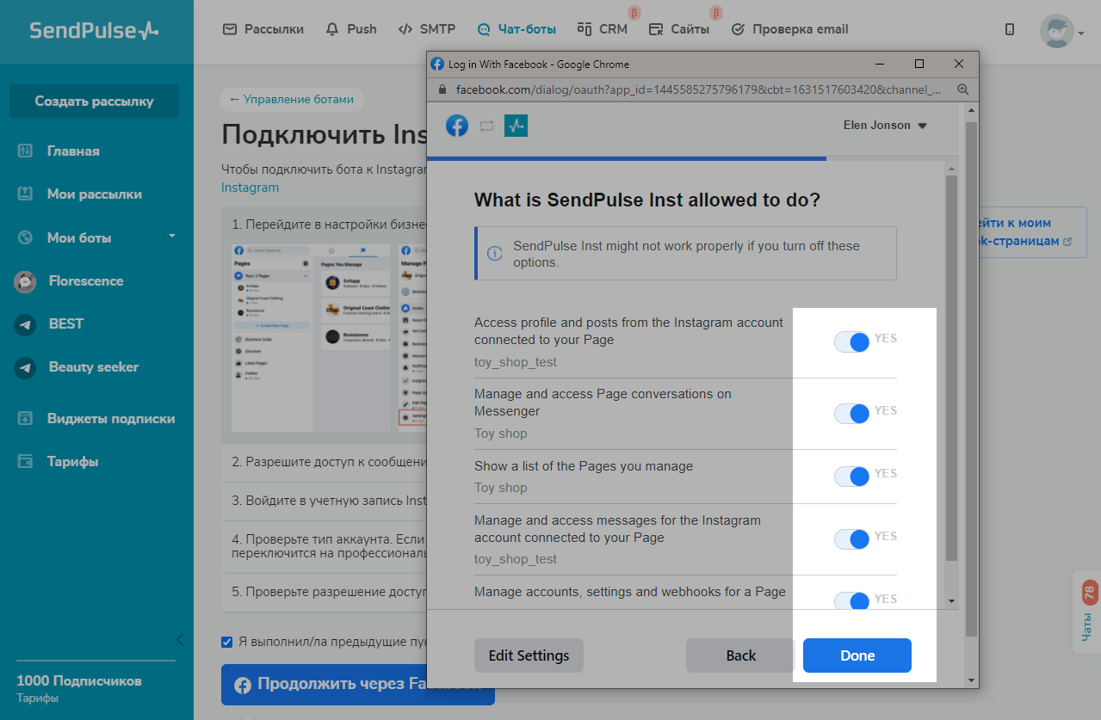
Task: Open the SMTP section
Action: 427,29
